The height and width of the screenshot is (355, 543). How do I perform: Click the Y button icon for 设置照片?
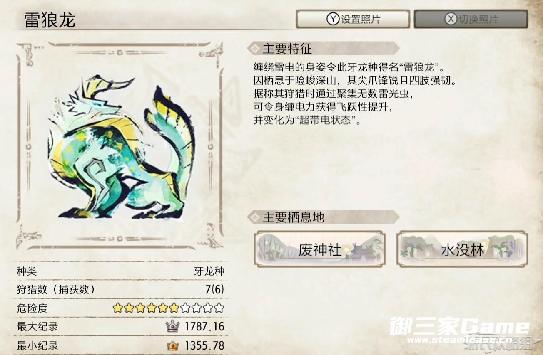[332, 19]
